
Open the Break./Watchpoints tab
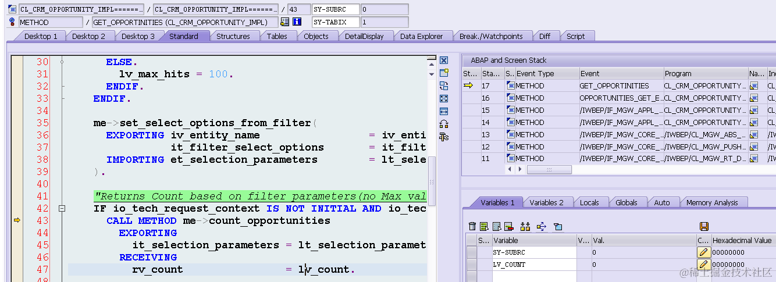click(492, 36)
